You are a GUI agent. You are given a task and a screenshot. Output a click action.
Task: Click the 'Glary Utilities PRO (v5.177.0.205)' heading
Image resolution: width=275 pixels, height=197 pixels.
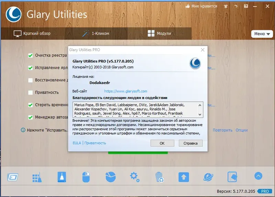pyautogui.click(x=103, y=61)
